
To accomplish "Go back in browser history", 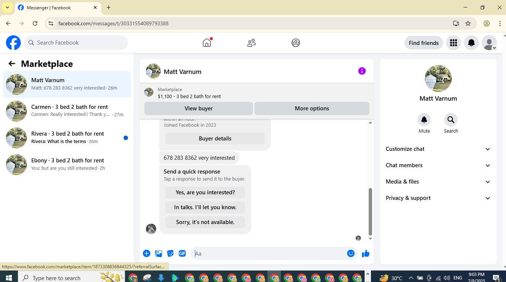I will (x=8, y=23).
